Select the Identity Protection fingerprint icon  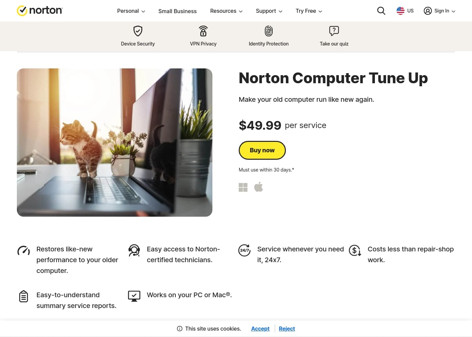(268, 31)
